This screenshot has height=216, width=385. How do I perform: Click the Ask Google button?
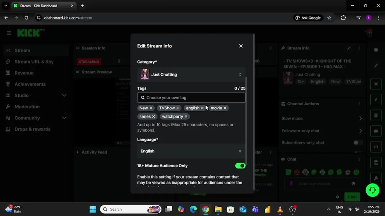point(308,18)
